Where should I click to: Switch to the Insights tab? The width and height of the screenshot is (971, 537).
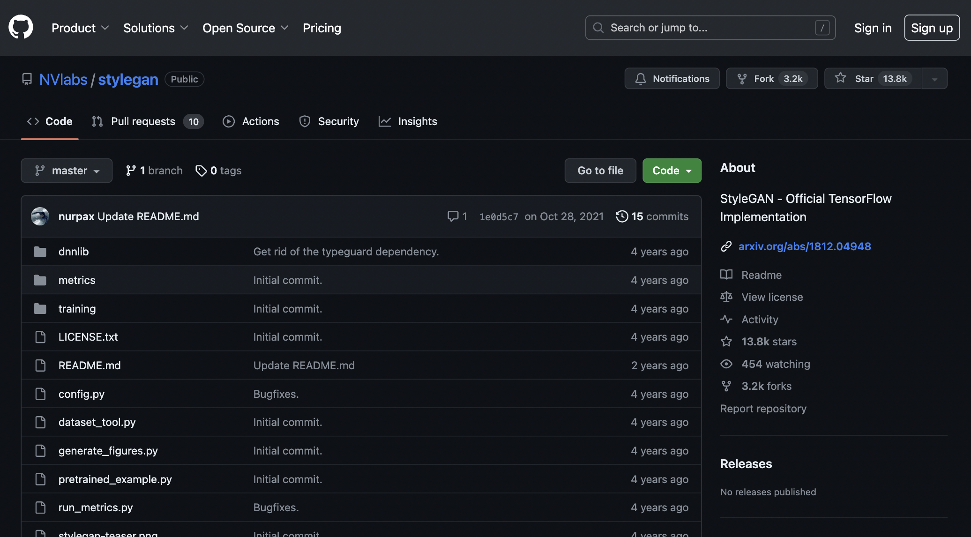click(x=408, y=121)
